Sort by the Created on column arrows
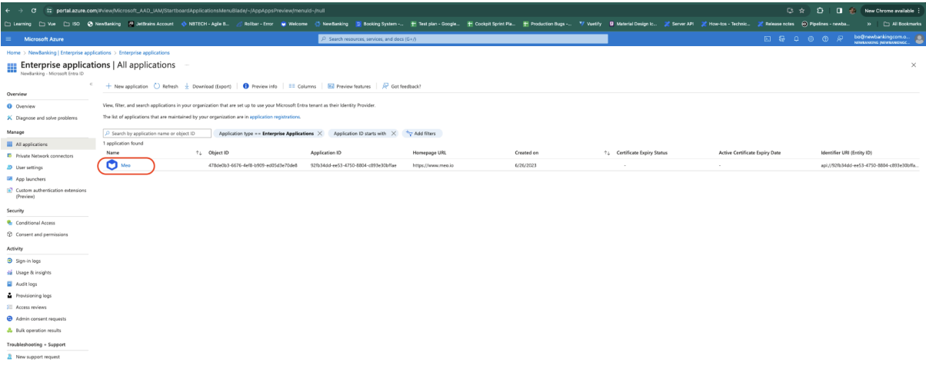This screenshot has width=926, height=369. pyautogui.click(x=607, y=153)
